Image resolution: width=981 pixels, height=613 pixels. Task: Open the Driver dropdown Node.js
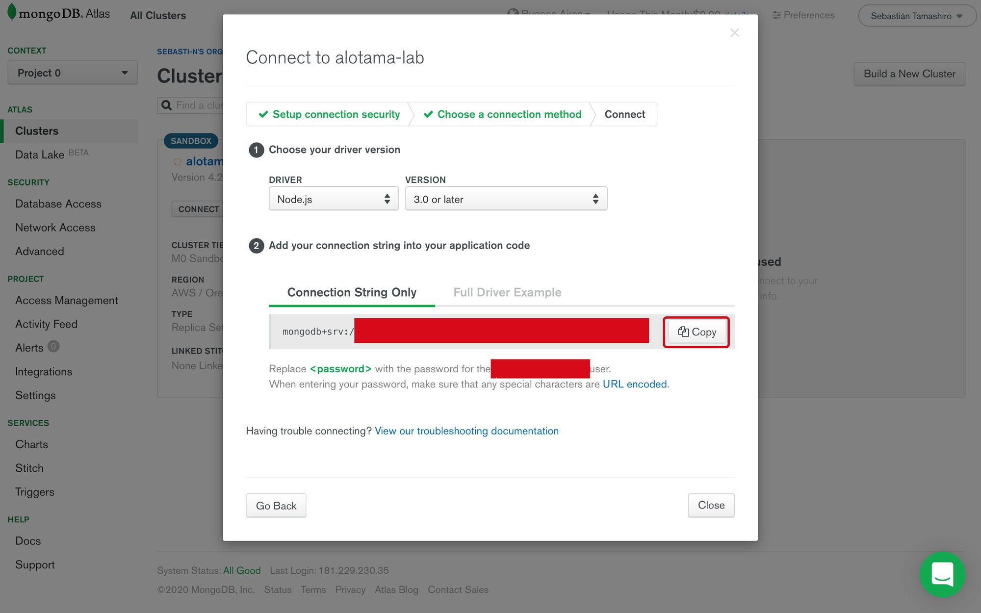tap(334, 199)
